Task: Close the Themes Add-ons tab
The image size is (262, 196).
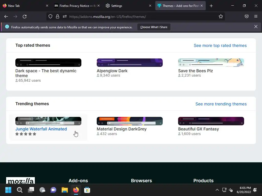Action: pyautogui.click(x=202, y=6)
